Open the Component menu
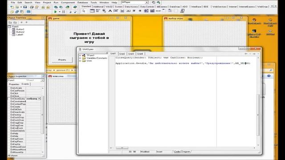 tap(68, 3)
